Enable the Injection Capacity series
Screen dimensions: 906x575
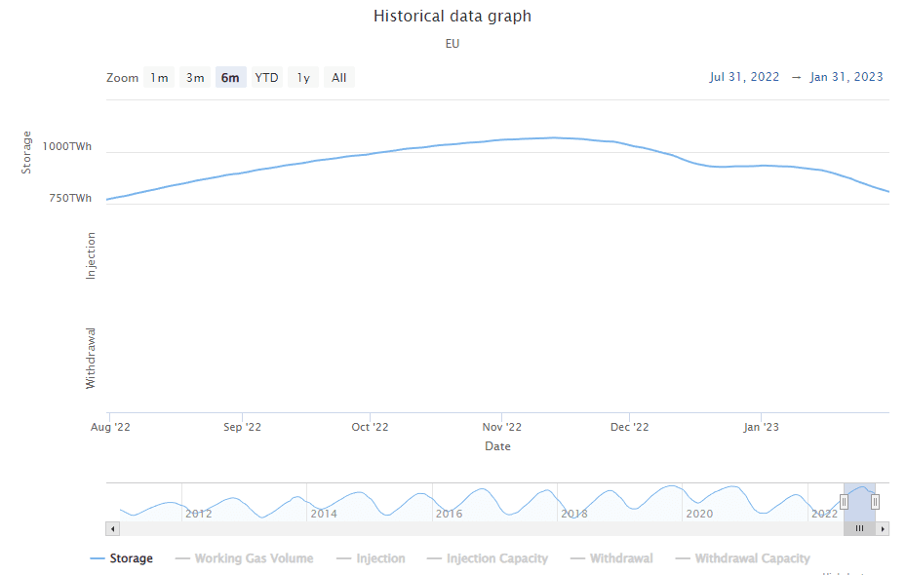(x=488, y=558)
